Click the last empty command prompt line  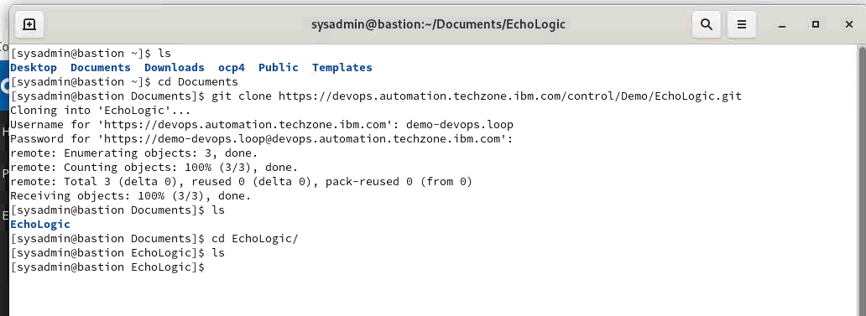107,267
